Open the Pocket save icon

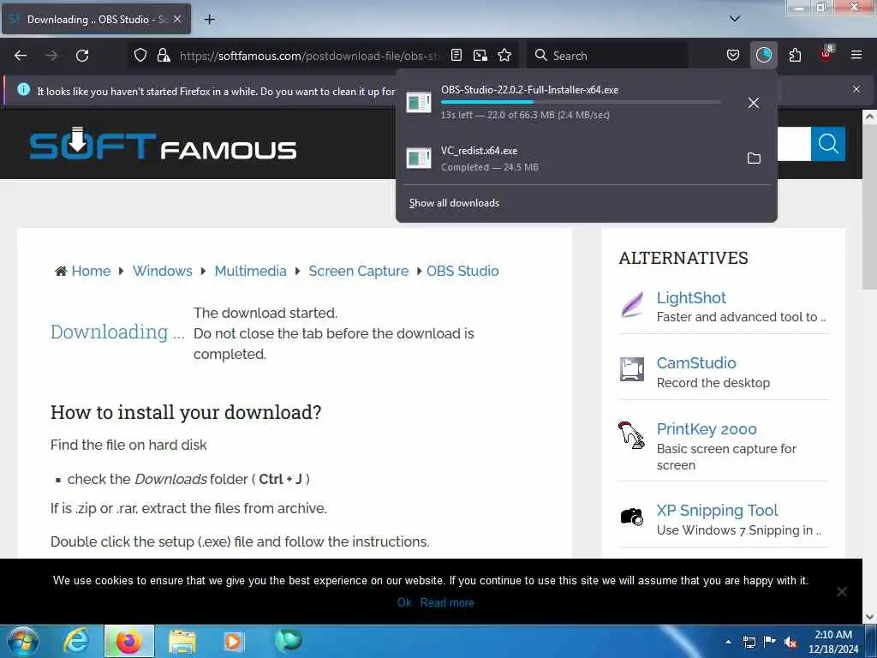(733, 55)
